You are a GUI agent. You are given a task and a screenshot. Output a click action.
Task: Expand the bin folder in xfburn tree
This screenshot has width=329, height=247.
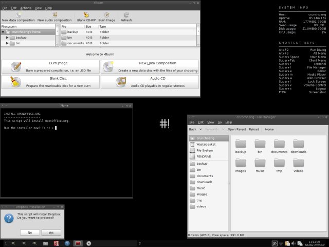click(7, 44)
